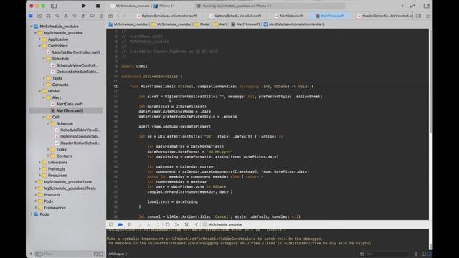This screenshot has width=459, height=258.
Task: Open the debug memory graph
Action: tap(177, 224)
